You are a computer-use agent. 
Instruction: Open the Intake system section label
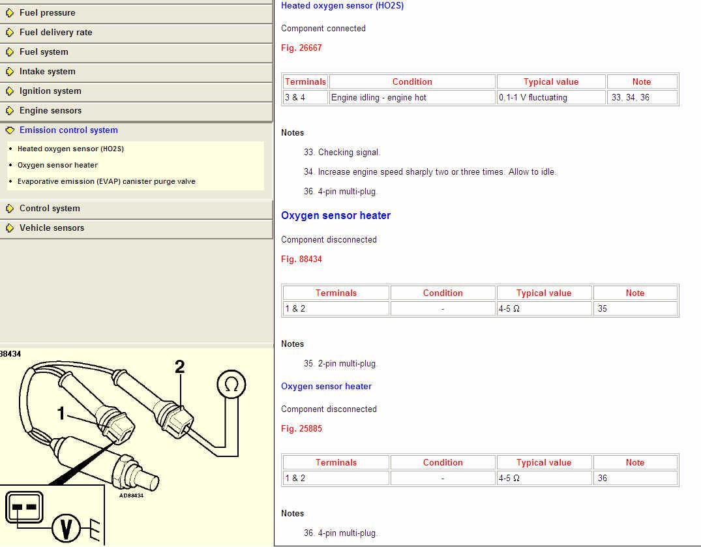48,72
